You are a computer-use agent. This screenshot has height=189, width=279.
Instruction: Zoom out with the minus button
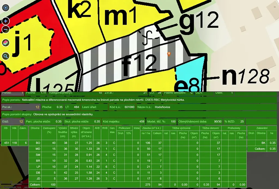[6, 29]
